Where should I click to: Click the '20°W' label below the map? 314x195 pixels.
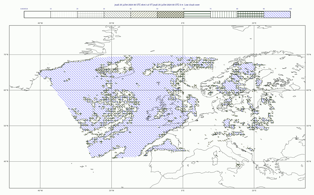pyautogui.click(x=111, y=190)
